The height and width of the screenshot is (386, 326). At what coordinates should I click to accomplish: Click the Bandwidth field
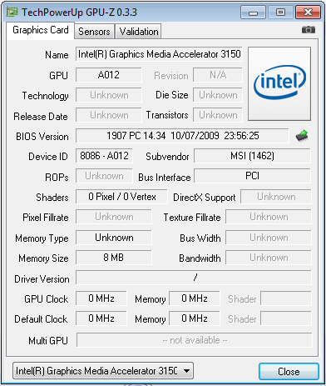click(269, 258)
